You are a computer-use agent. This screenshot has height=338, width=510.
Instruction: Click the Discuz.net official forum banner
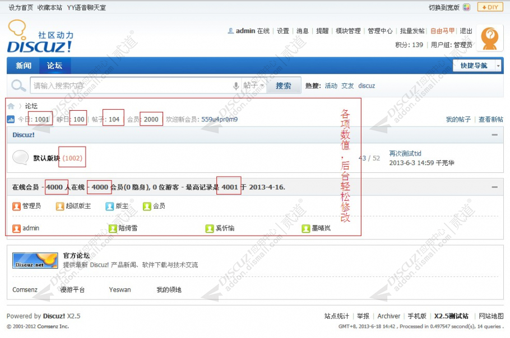click(35, 260)
